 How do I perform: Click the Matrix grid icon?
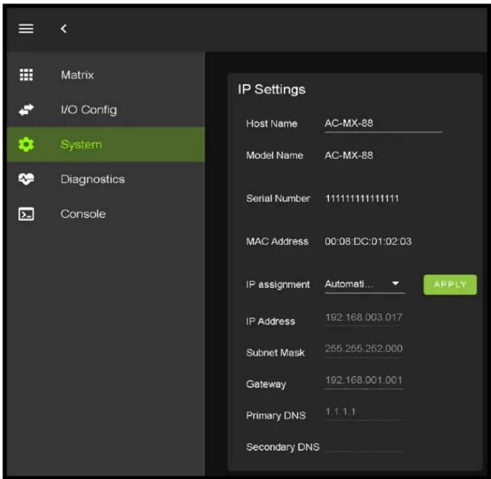26,75
